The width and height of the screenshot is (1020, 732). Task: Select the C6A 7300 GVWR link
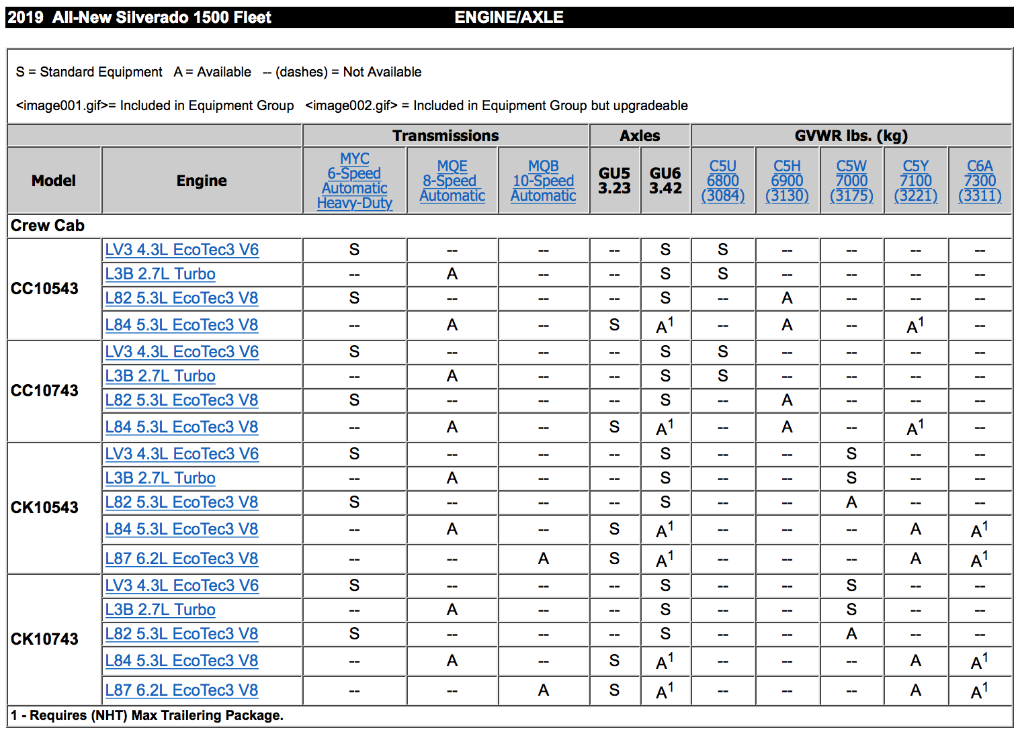click(x=980, y=181)
